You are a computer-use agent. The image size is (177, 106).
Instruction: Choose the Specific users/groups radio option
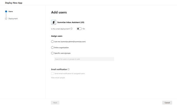(52, 53)
